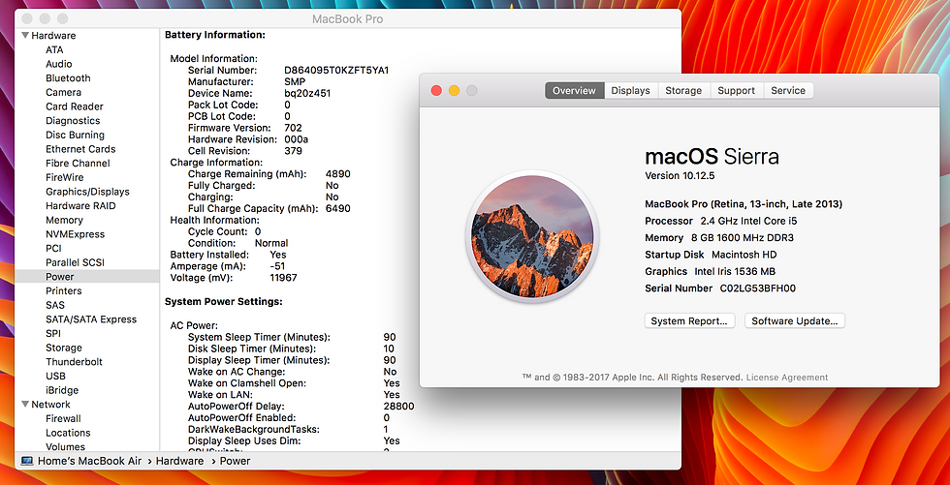The width and height of the screenshot is (950, 485).
Task: Switch to the Overview tab
Action: (574, 91)
